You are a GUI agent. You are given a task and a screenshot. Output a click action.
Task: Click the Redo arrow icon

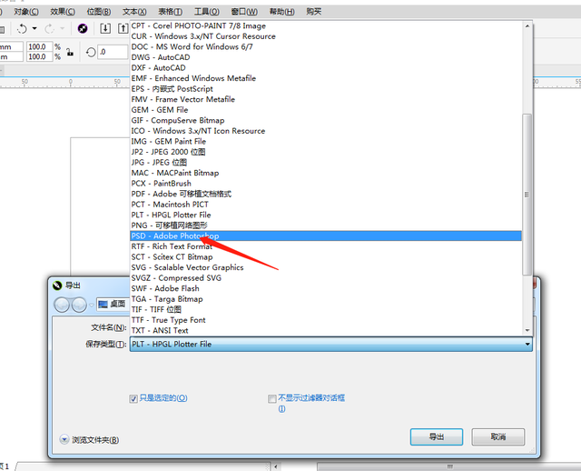click(x=49, y=28)
